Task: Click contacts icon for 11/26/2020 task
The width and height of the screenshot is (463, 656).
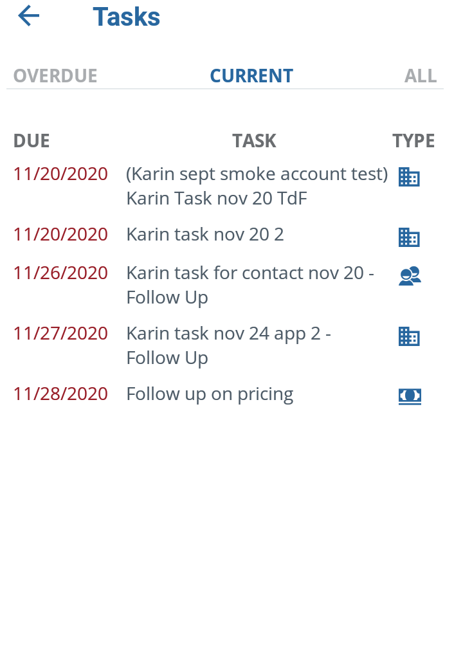Action: click(x=410, y=276)
